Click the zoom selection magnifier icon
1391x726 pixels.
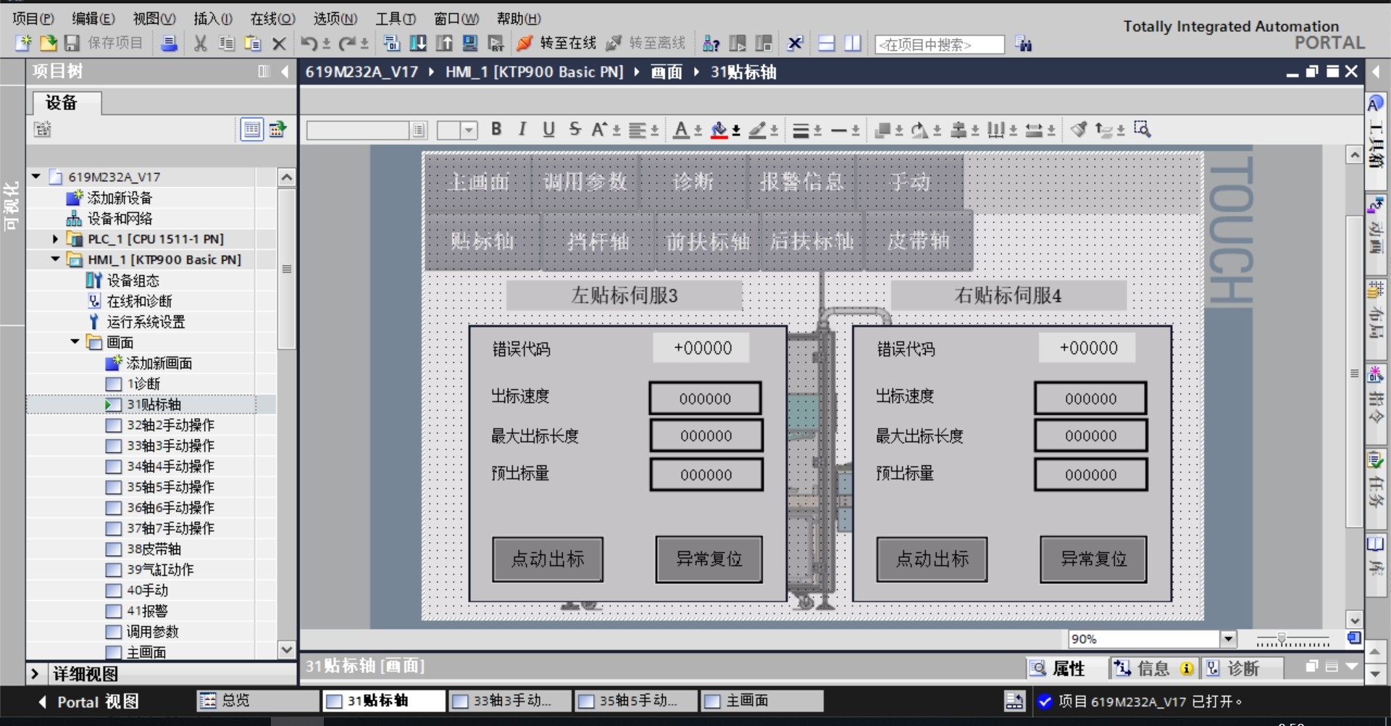[1143, 129]
